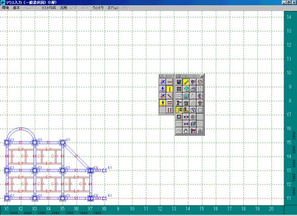Select the yellow pencil draw tool
This screenshot has width=297, height=216.
186,82
